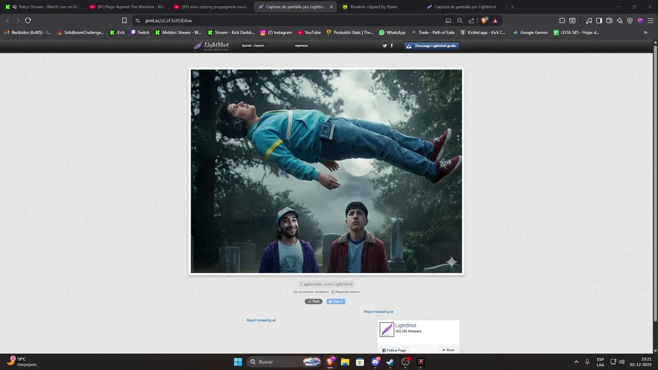
Task: Open the Extensions puzzle icon
Action: [562, 21]
